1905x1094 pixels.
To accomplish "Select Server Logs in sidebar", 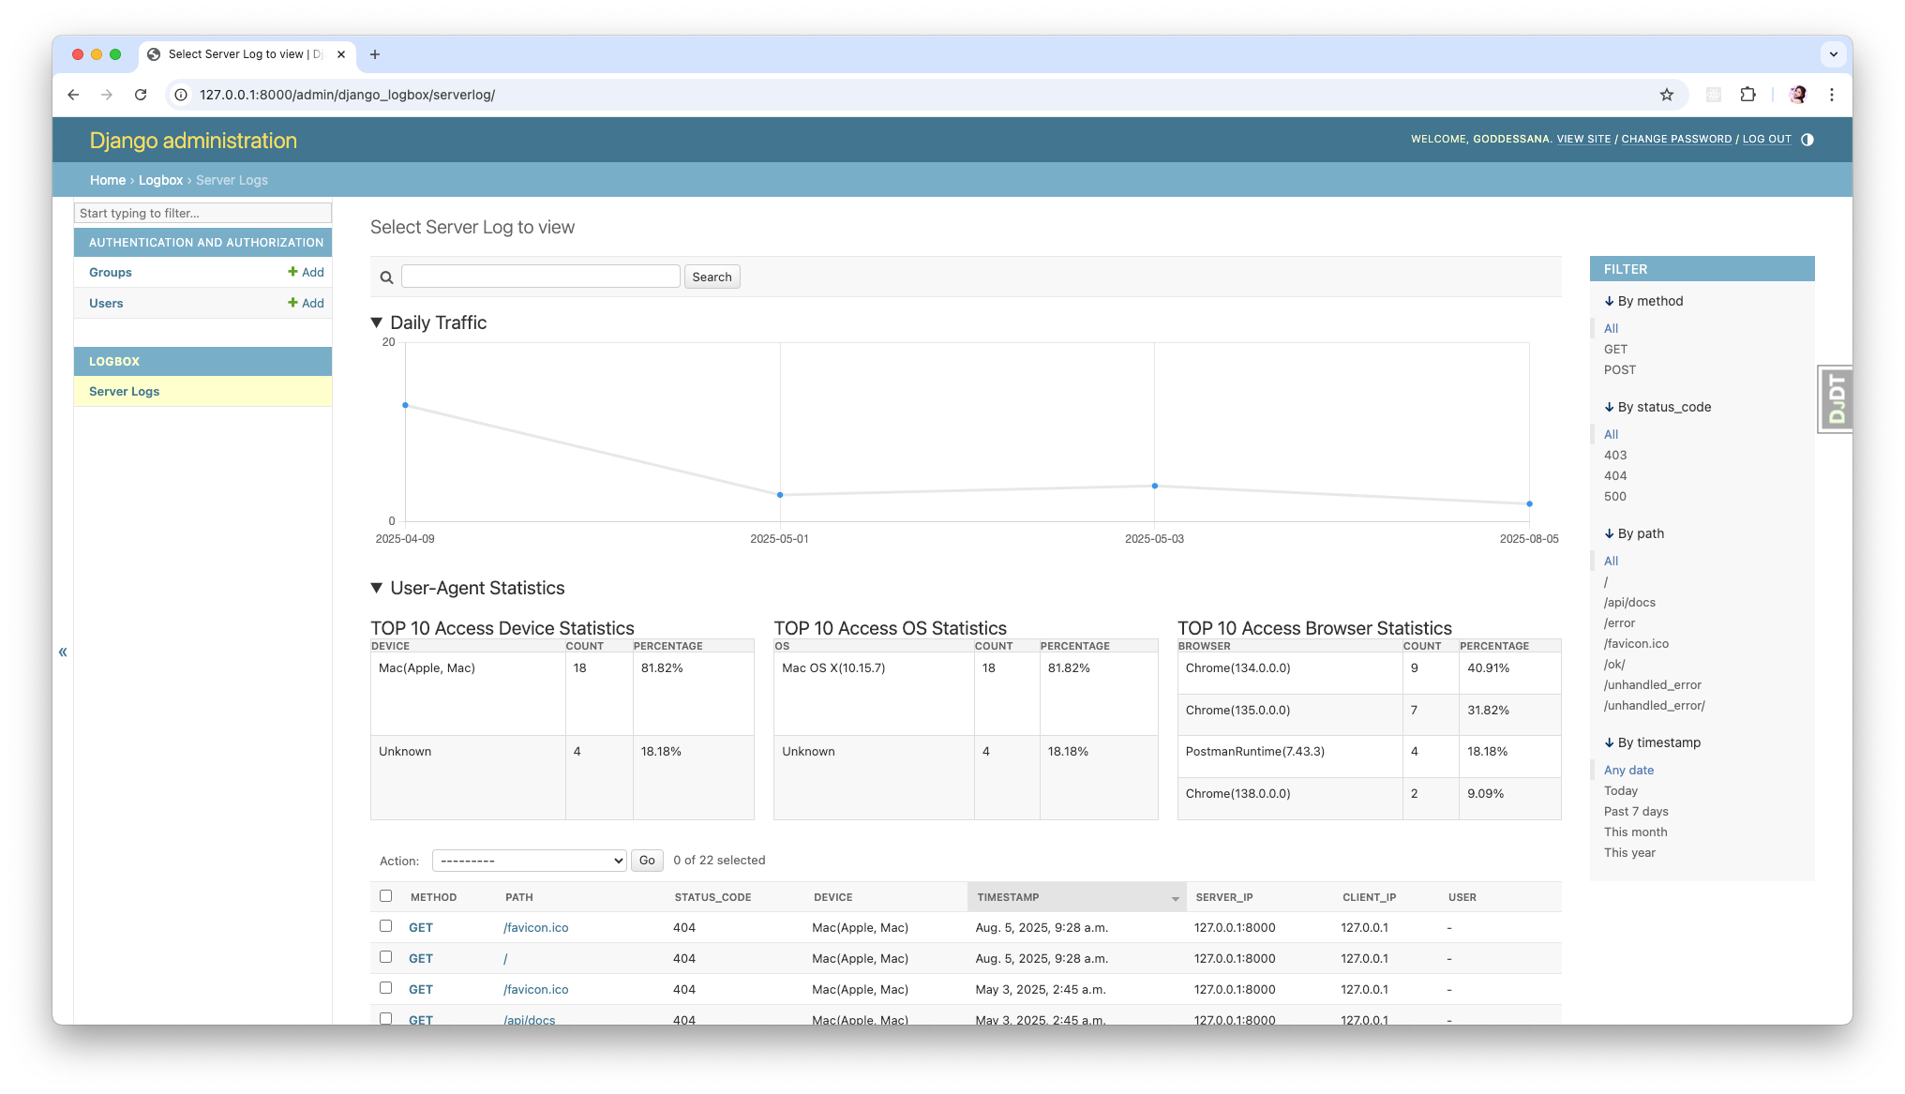I will (125, 392).
